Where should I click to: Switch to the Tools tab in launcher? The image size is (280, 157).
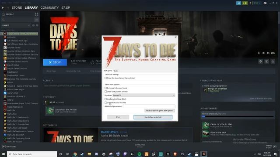[115, 71]
